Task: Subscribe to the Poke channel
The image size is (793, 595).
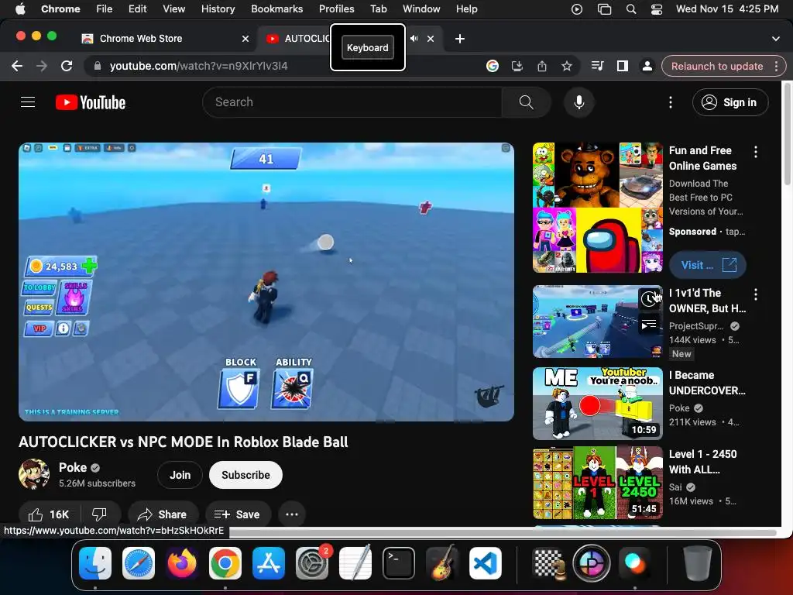Action: pos(245,475)
